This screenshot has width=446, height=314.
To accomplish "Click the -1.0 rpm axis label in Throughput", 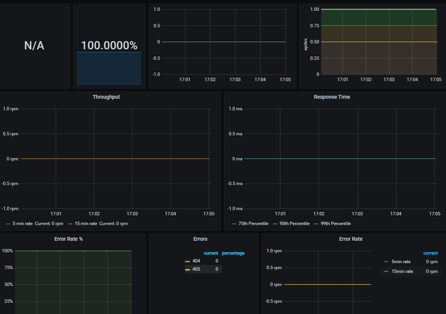I will pos(10,209).
